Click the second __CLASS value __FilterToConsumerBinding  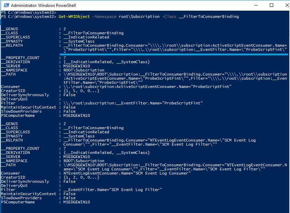coord(94,128)
